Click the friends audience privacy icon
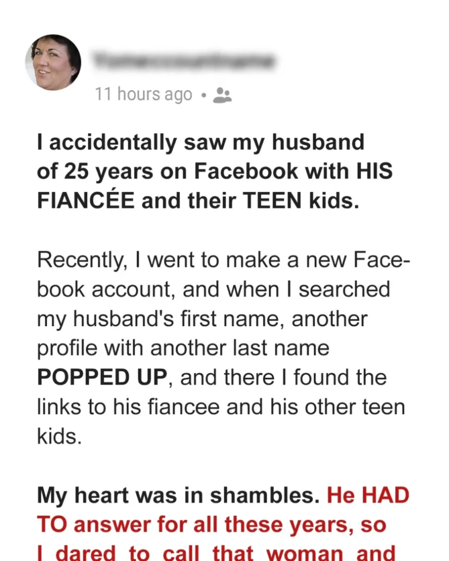Image resolution: width=449 pixels, height=561 pixels. click(x=222, y=95)
